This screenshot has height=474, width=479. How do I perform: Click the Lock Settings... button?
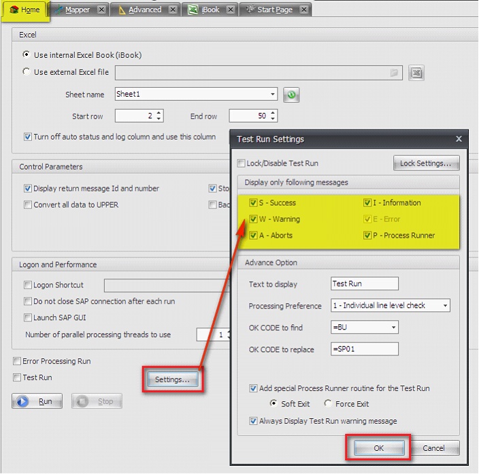[x=426, y=163]
